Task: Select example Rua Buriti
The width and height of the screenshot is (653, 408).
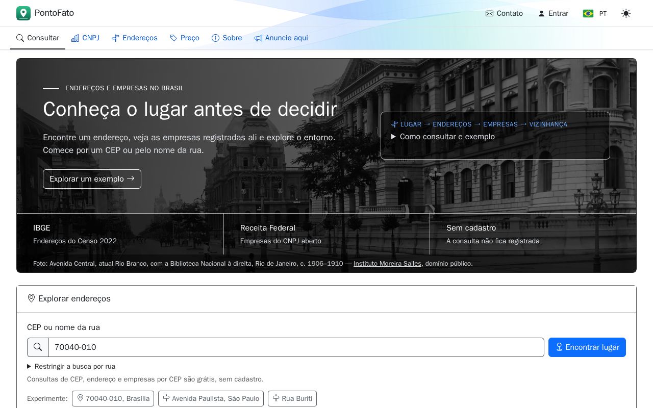Action: [292, 398]
